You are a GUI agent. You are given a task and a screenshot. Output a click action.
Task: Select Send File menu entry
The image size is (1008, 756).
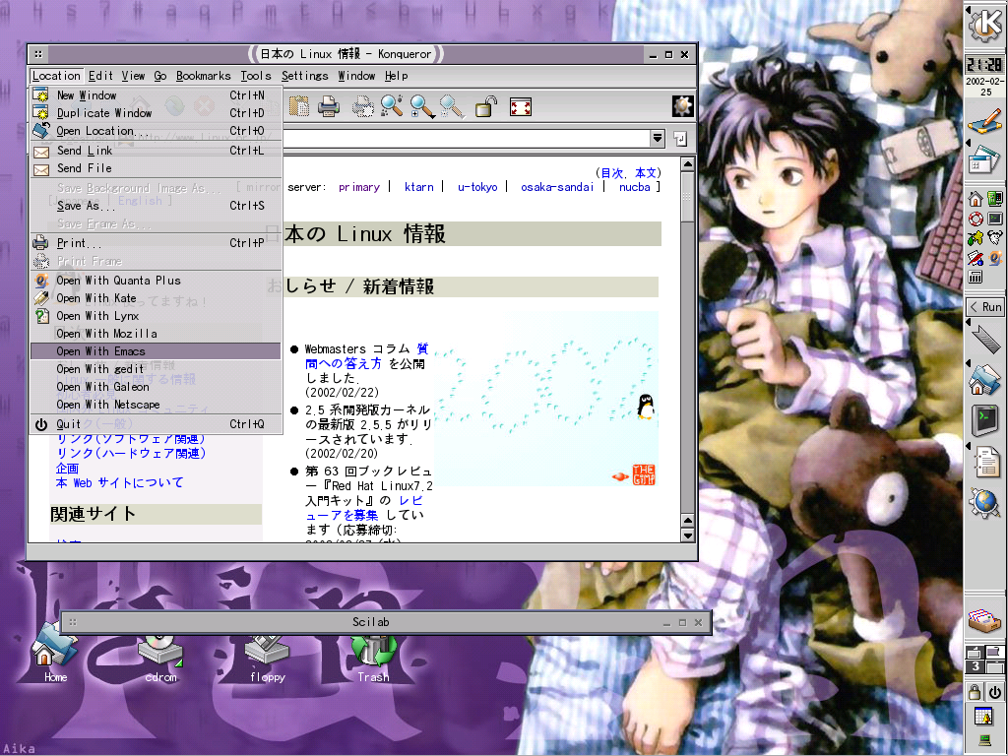(156, 168)
